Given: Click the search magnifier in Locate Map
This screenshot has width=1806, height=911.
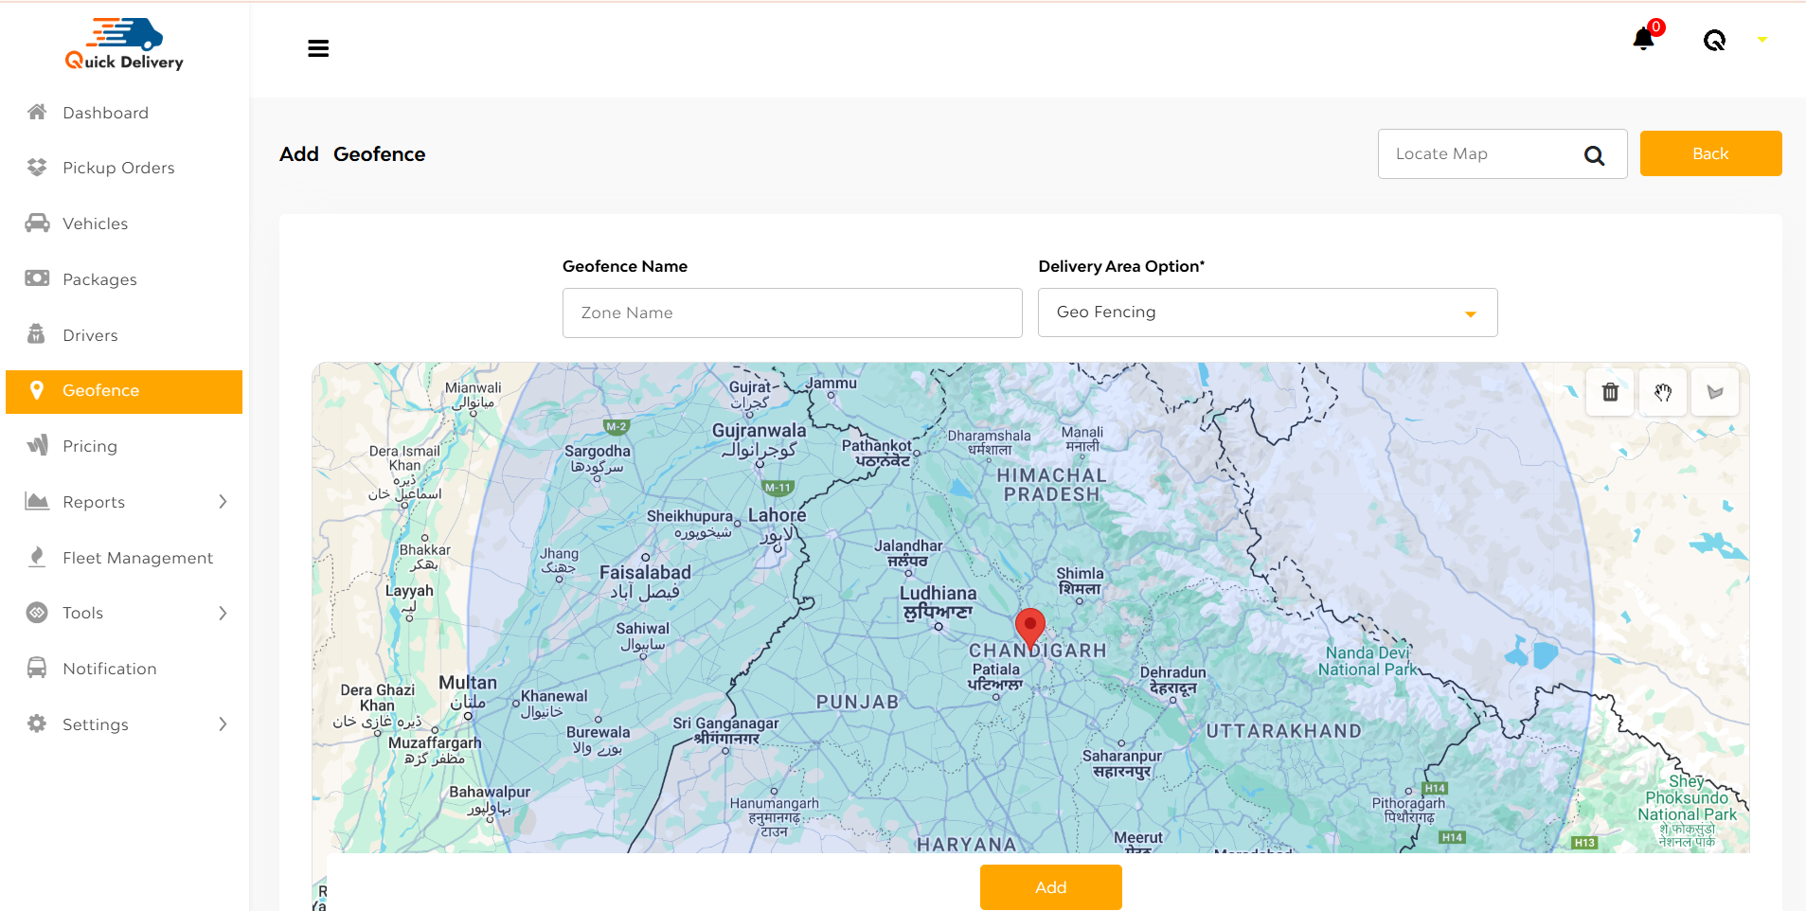Looking at the screenshot, I should point(1595,155).
